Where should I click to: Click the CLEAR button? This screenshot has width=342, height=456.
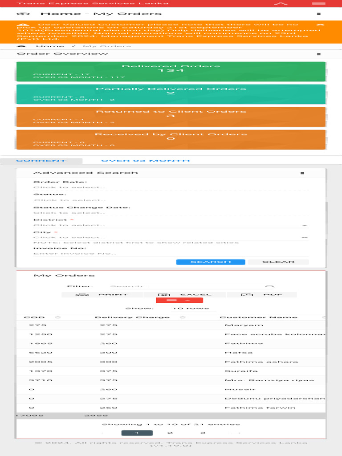[278, 262]
